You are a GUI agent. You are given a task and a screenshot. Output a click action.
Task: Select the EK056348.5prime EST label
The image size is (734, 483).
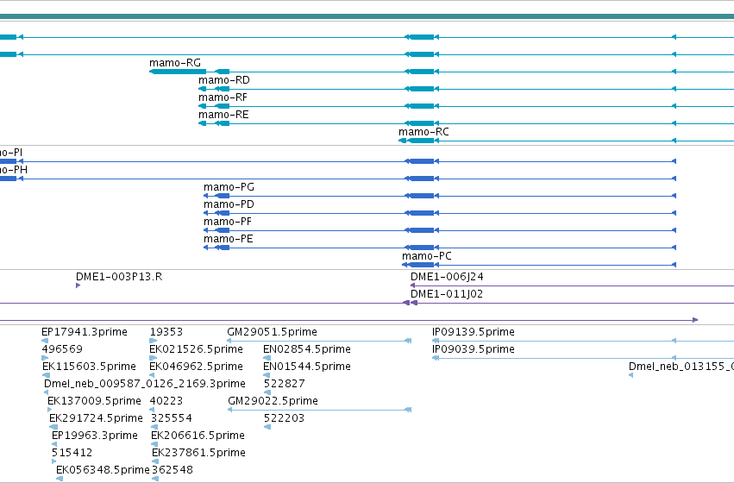point(103,470)
